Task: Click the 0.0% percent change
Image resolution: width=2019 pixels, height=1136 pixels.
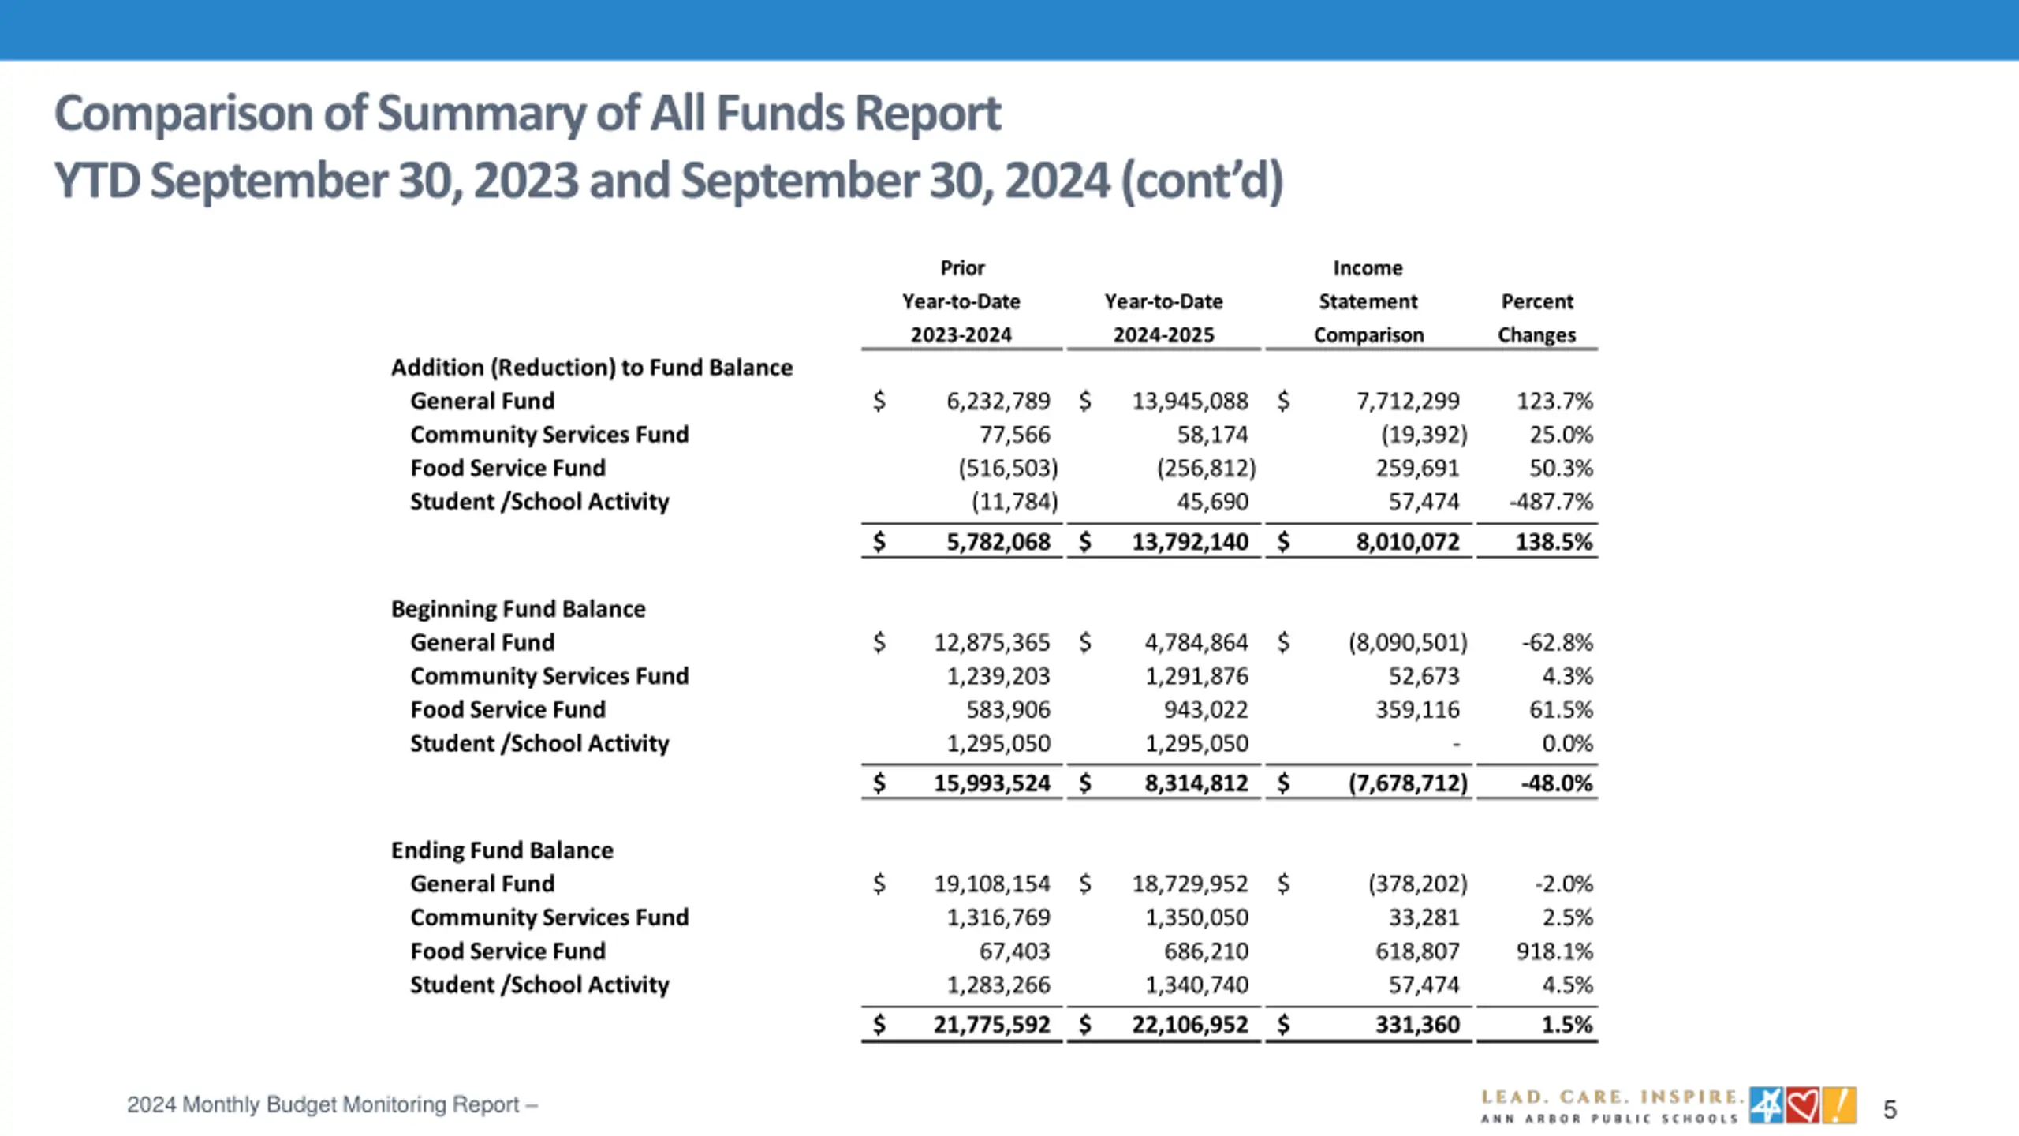Action: (x=1567, y=743)
